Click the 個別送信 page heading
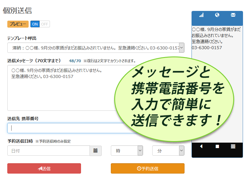Image resolution: width=250 pixels, height=176 pixels. [x=17, y=11]
